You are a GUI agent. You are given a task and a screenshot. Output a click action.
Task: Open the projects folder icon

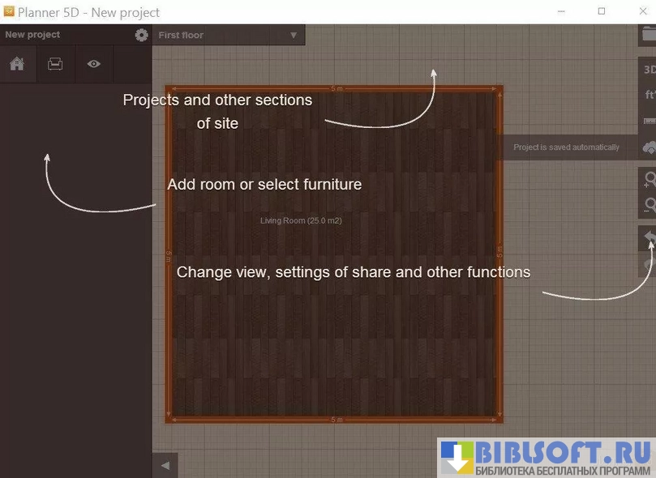point(649,36)
